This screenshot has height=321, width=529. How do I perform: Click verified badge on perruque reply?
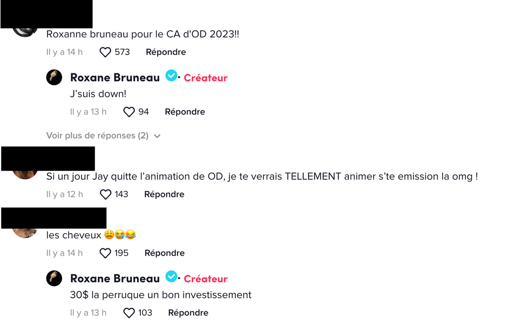[171, 277]
